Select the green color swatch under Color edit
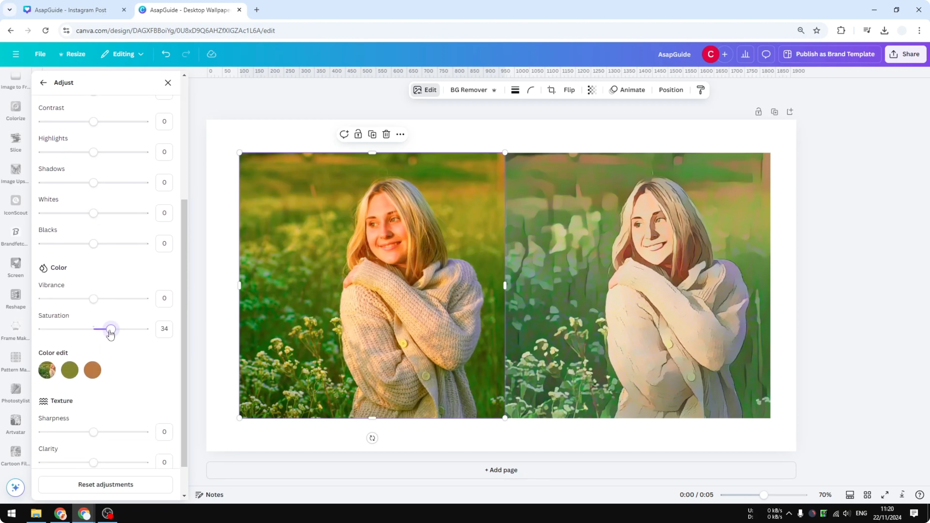Image resolution: width=930 pixels, height=523 pixels. [70, 370]
